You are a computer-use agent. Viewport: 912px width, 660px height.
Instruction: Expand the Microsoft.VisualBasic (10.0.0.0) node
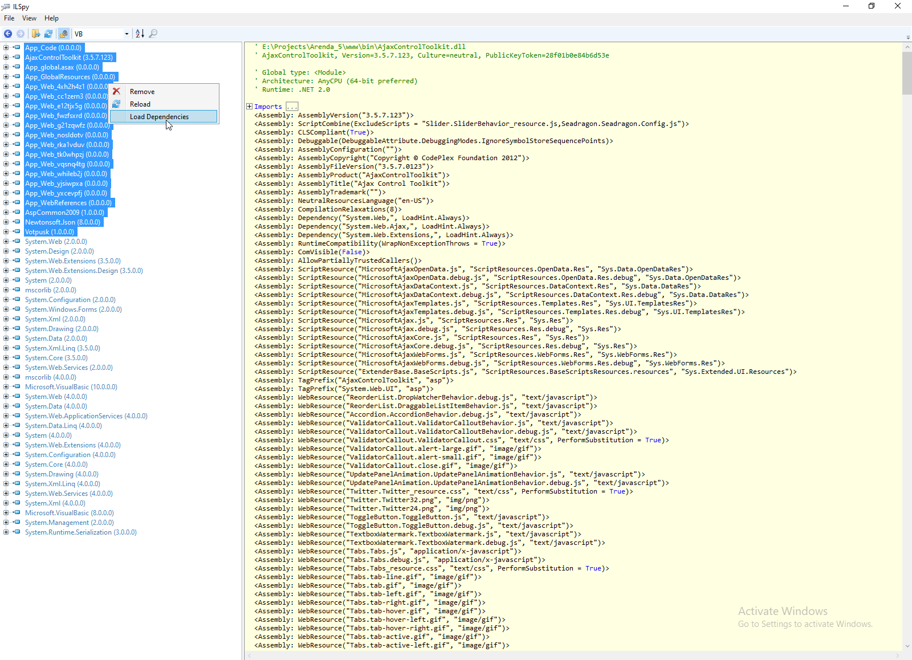6,387
